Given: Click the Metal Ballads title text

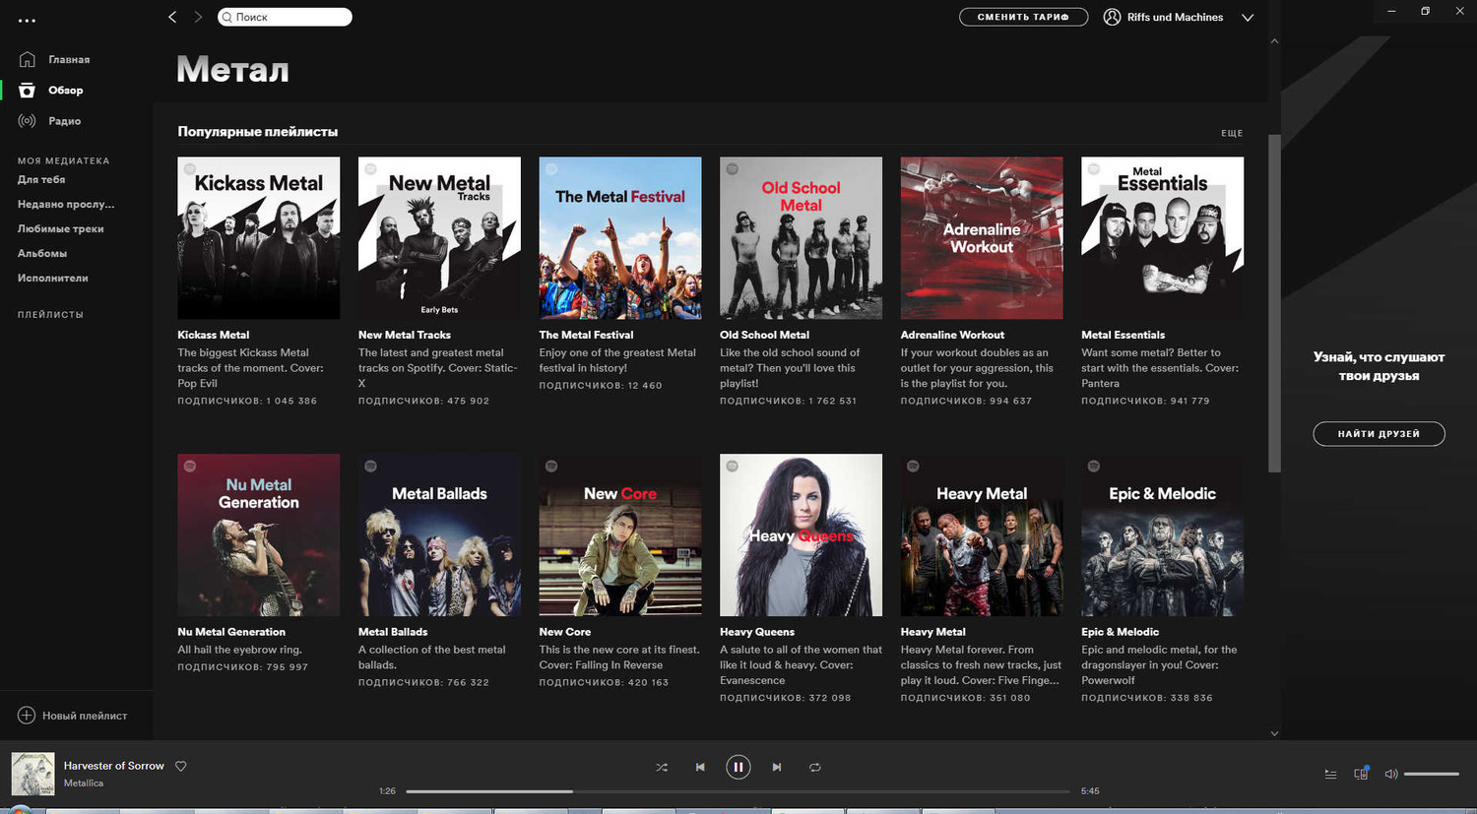Looking at the screenshot, I should 393,632.
